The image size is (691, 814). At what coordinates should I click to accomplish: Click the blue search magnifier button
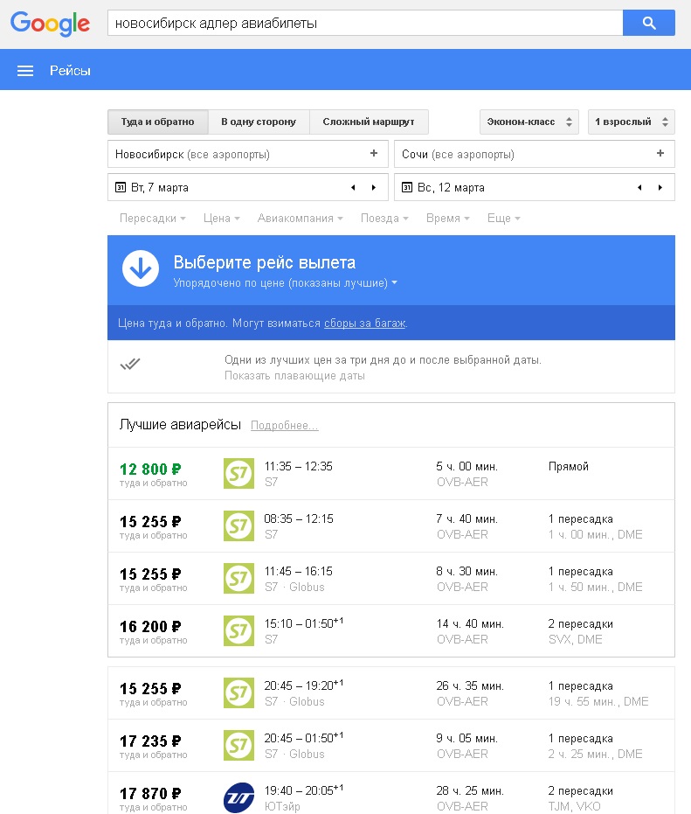point(648,23)
